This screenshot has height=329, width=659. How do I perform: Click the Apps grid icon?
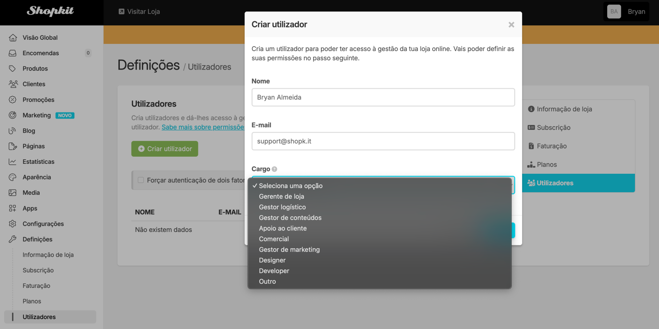[13, 208]
